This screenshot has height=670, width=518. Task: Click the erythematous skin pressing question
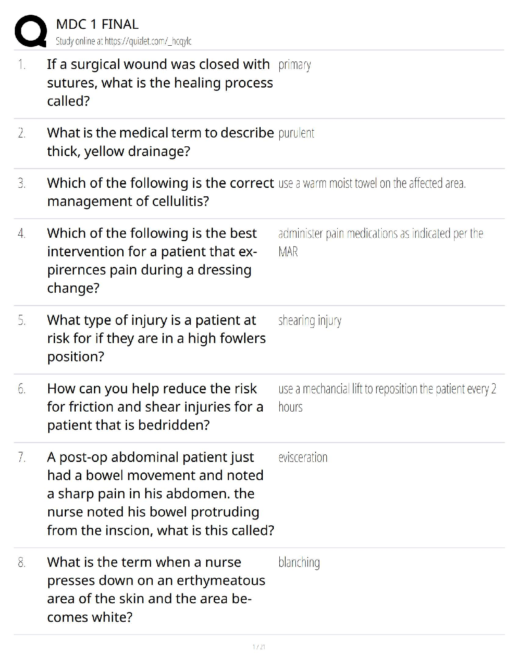click(x=156, y=589)
